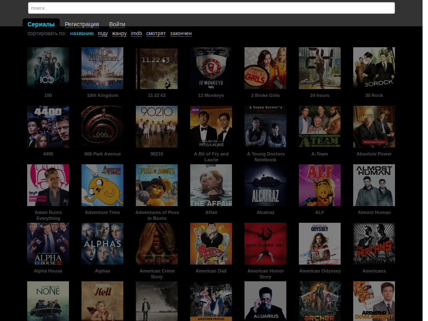Open the Another Period poster
This screenshot has height=321, width=428.
pos(211,301)
